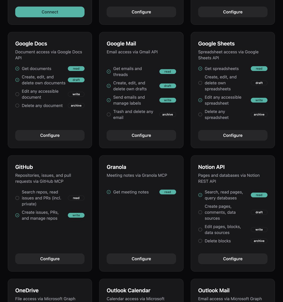Image resolution: width=283 pixels, height=302 pixels.
Task: Select the Outlook Calendar card title
Action: [128, 290]
